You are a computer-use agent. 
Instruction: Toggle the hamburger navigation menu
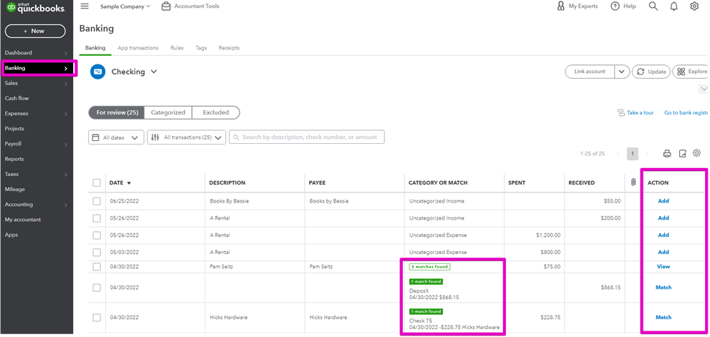click(84, 6)
